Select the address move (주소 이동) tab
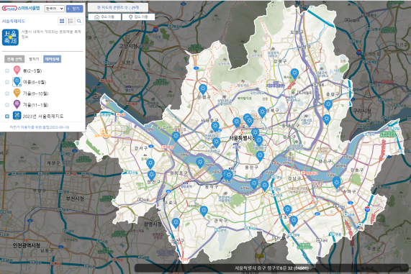This screenshot has width=411, height=274. pos(104,17)
